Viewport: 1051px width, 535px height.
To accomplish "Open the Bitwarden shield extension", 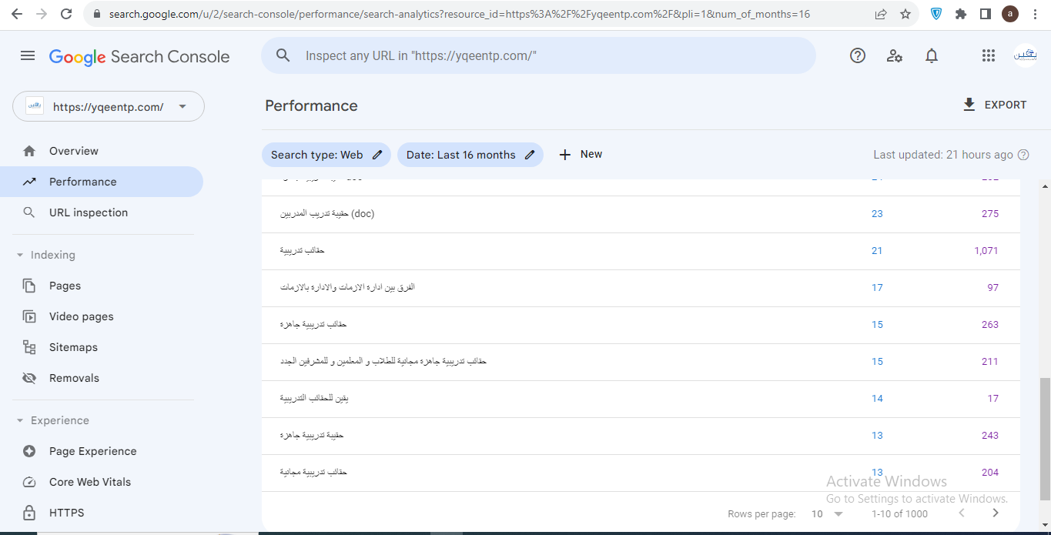I will point(936,14).
